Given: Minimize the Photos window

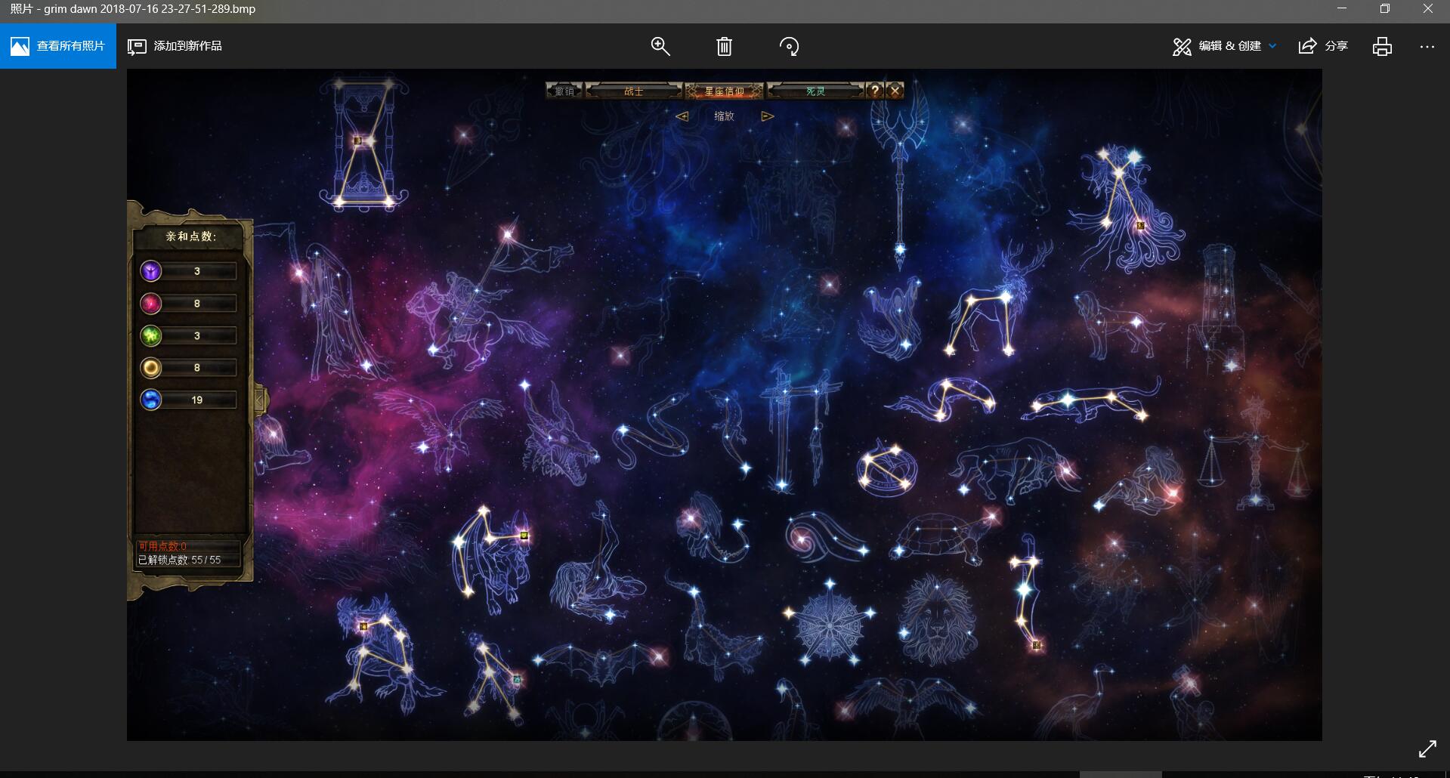Looking at the screenshot, I should pos(1342,9).
